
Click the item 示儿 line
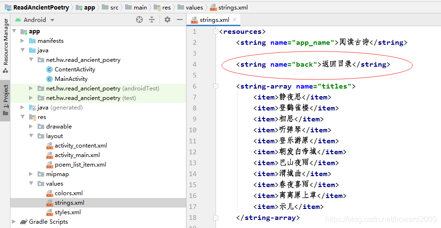(288, 207)
